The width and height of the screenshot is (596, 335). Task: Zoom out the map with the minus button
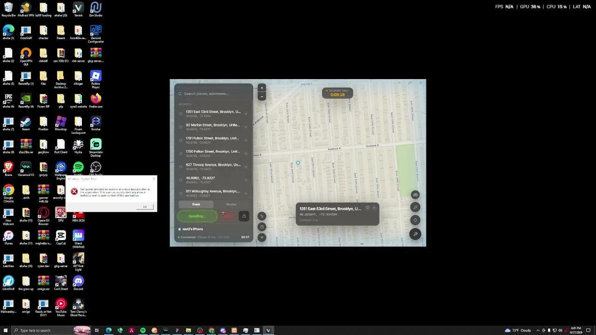tap(262, 96)
